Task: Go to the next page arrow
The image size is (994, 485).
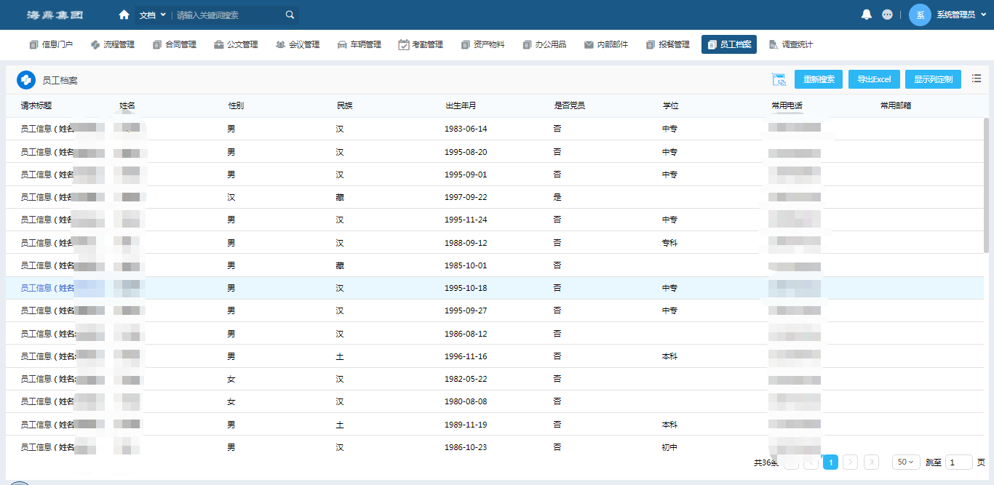Action: 851,462
